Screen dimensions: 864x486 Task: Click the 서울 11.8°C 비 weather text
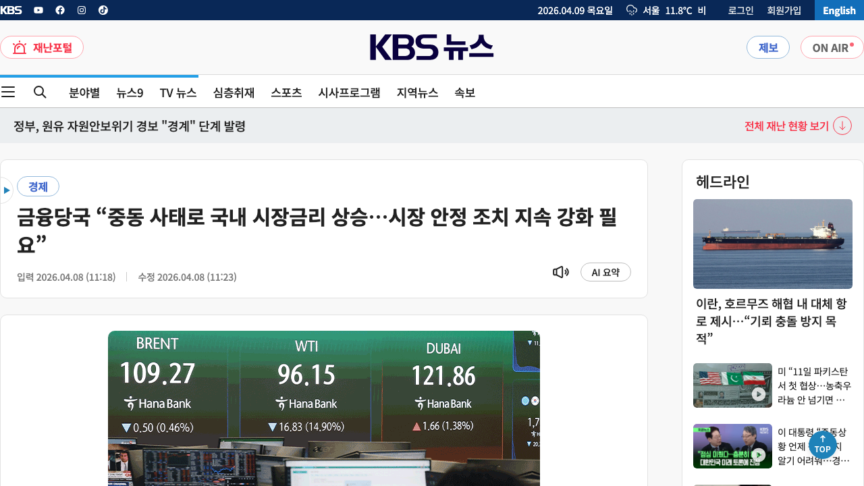coord(674,10)
